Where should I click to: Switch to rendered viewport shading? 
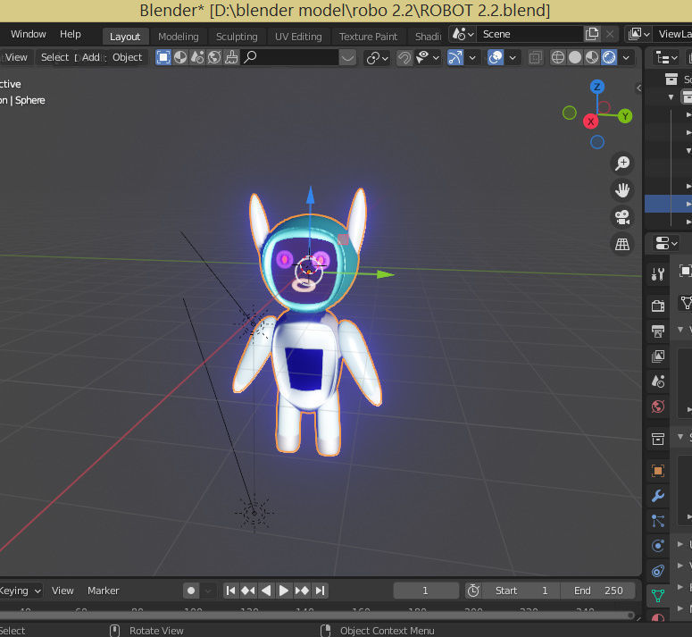tap(609, 57)
